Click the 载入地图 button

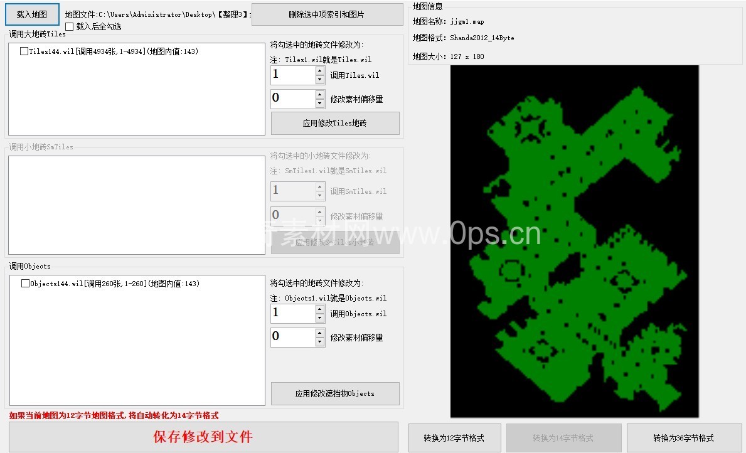tap(32, 14)
